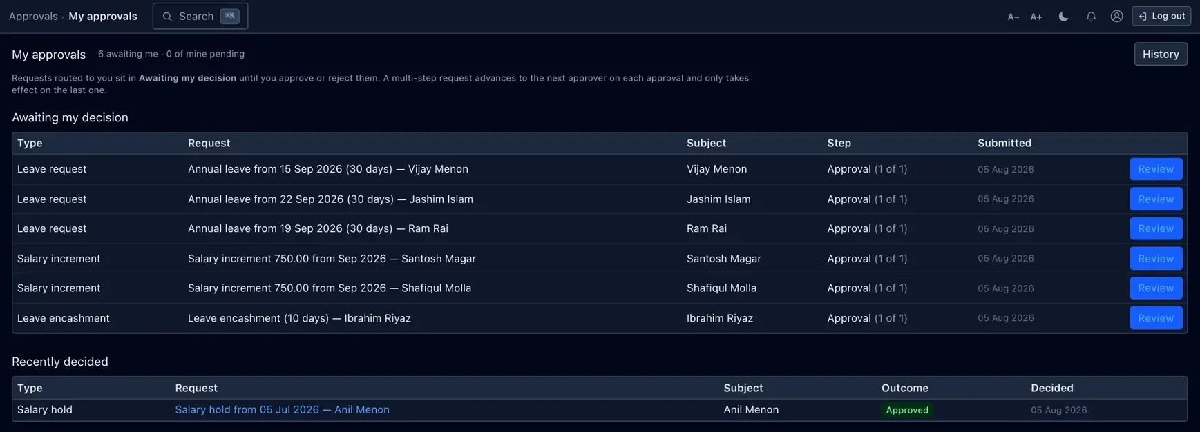Decrease font size with A− icon
The height and width of the screenshot is (432, 1200).
(1013, 17)
